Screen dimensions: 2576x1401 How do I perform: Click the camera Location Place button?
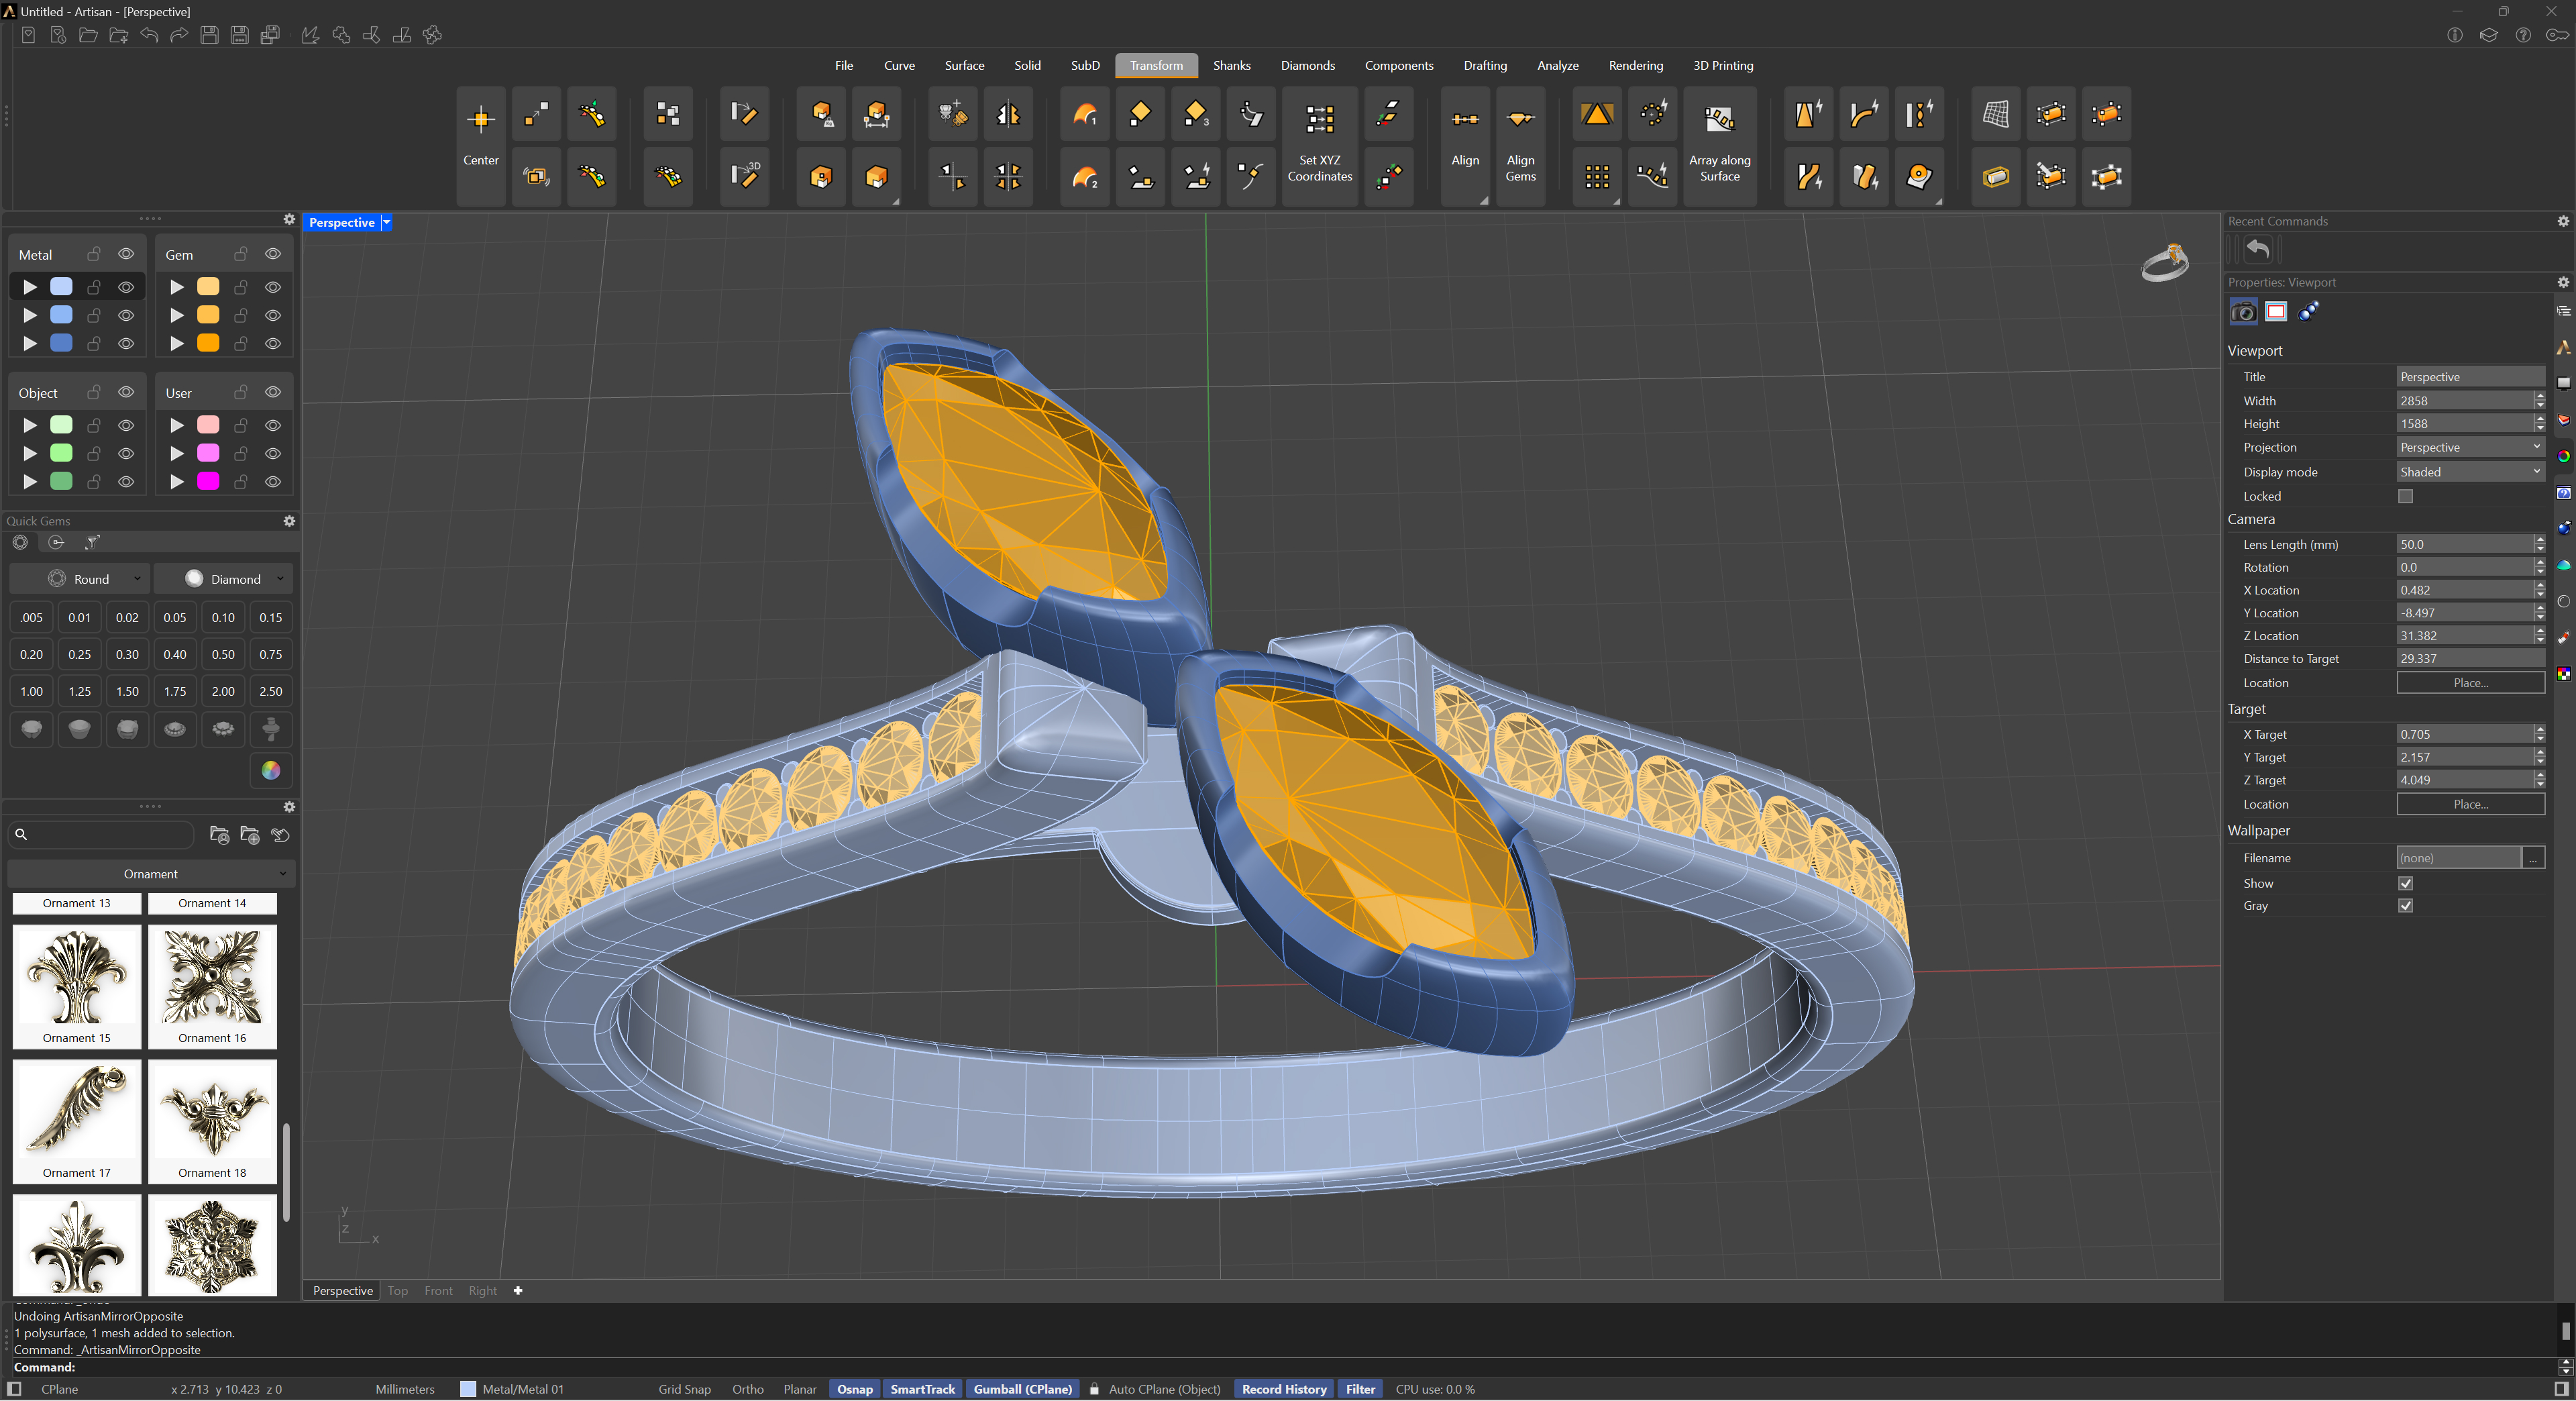(2470, 683)
